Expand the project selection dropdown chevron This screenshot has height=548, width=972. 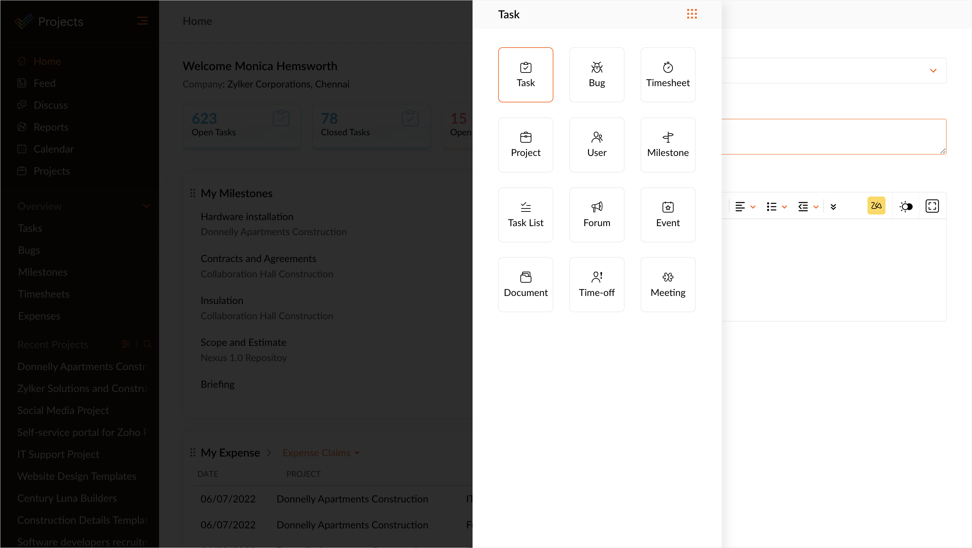(x=933, y=70)
